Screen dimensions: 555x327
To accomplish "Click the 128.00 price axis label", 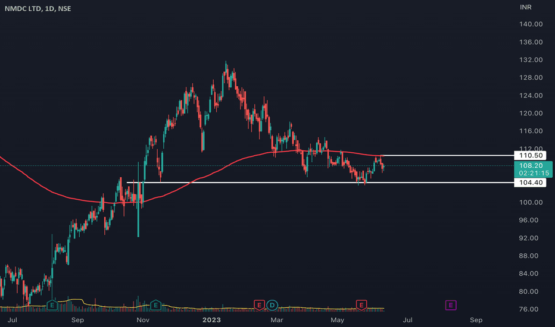I will 531,77.
